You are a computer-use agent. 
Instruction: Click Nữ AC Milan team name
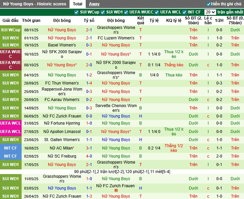click(x=61, y=148)
